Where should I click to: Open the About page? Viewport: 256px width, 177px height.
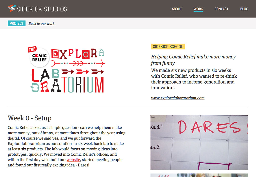(177, 9)
